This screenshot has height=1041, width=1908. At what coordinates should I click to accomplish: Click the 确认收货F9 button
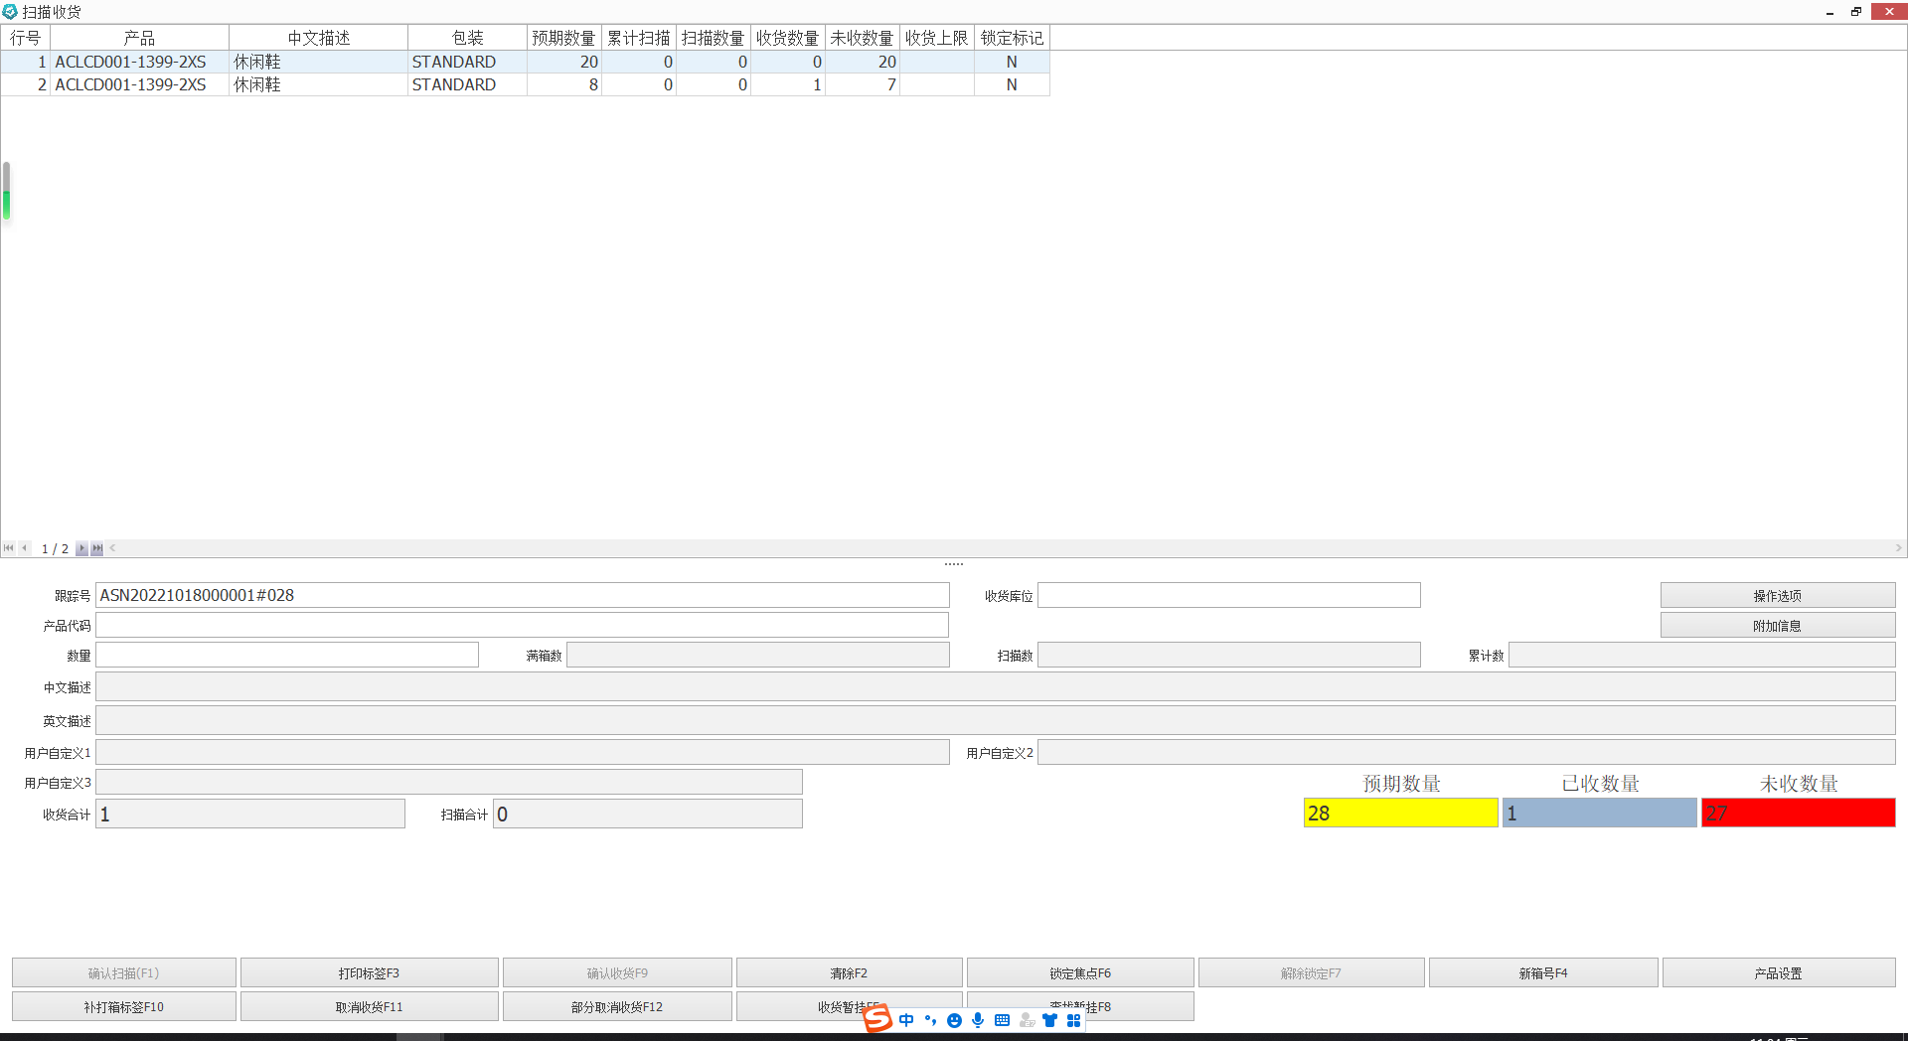click(x=617, y=972)
